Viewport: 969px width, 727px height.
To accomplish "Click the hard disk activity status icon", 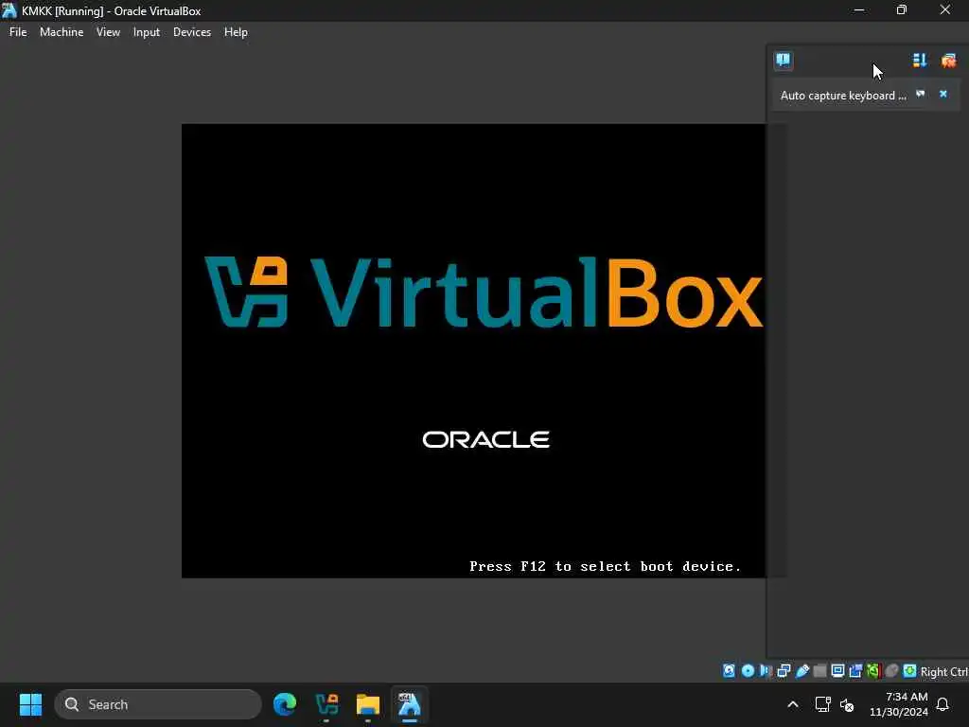I will 729,671.
